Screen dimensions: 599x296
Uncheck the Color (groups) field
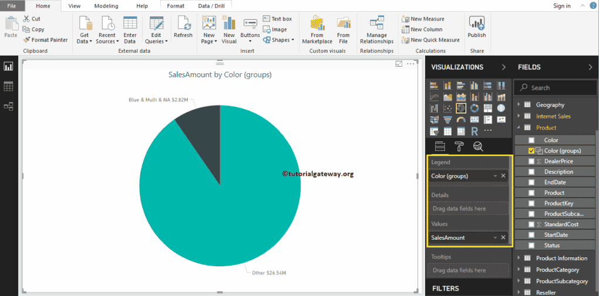coord(531,151)
